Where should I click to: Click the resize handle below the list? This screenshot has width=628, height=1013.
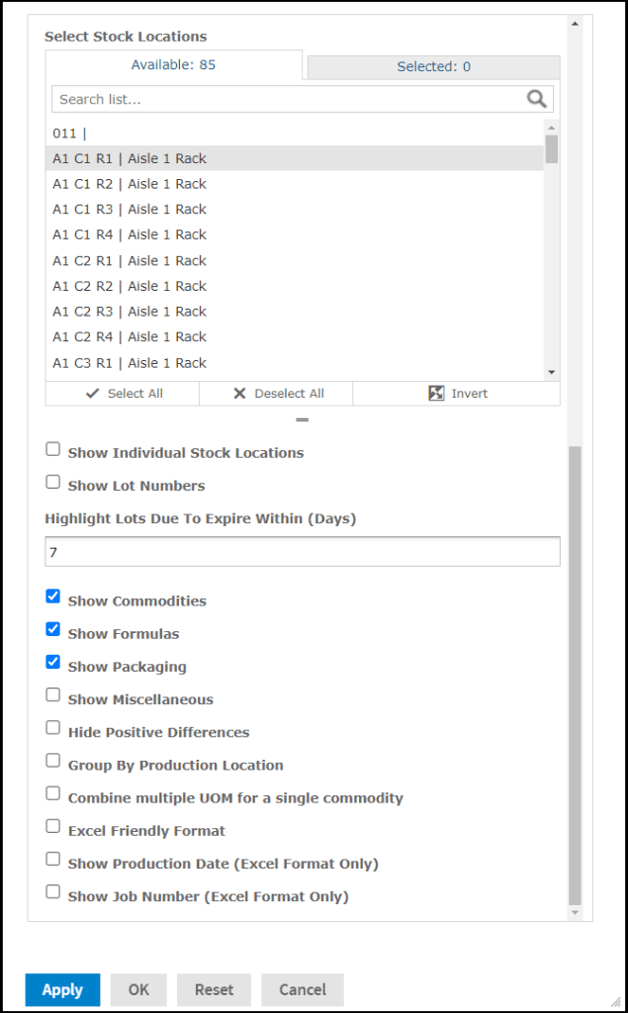[303, 419]
